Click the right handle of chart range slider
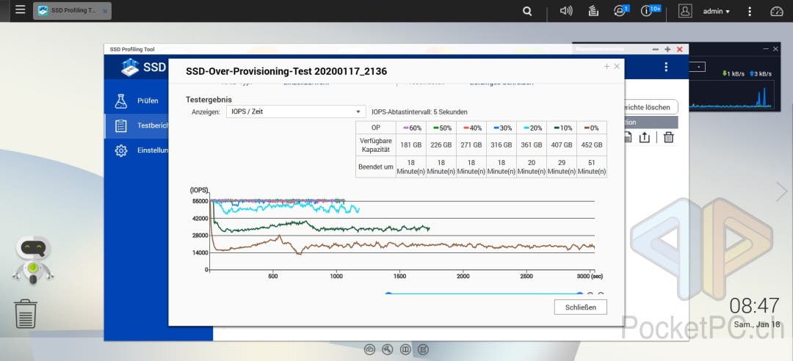 579,293
